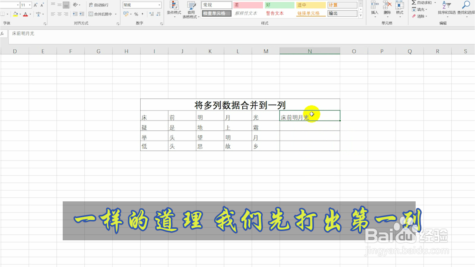Select the 适中 yellow cell style
This screenshot has width=475, height=267.
pos(311,5)
